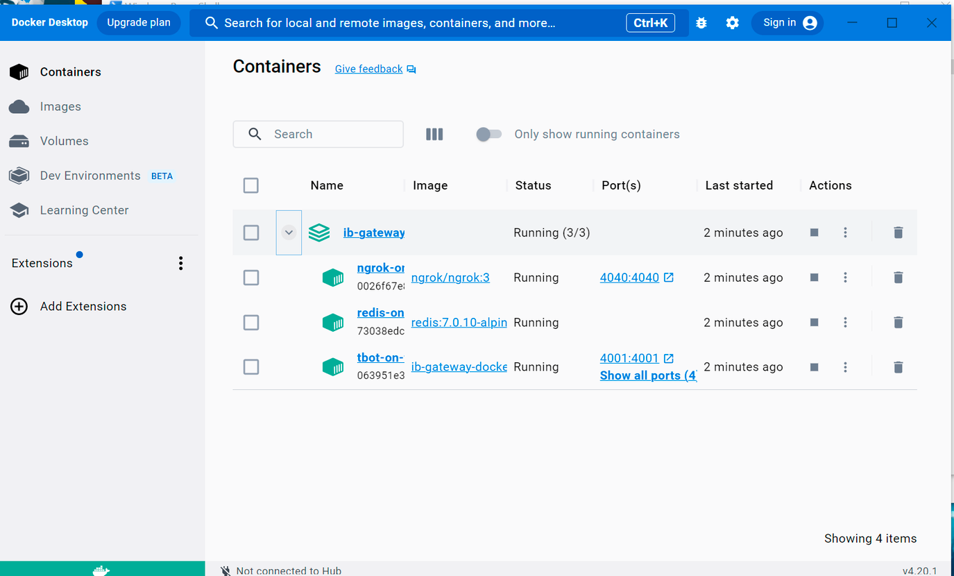Check the tbot container checkbox
This screenshot has width=954, height=576.
[x=251, y=367]
